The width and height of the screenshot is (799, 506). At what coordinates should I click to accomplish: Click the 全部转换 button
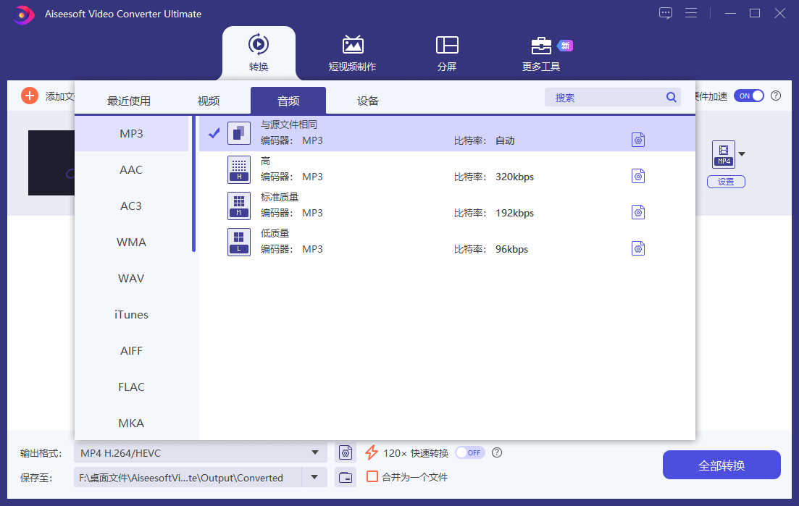[721, 464]
